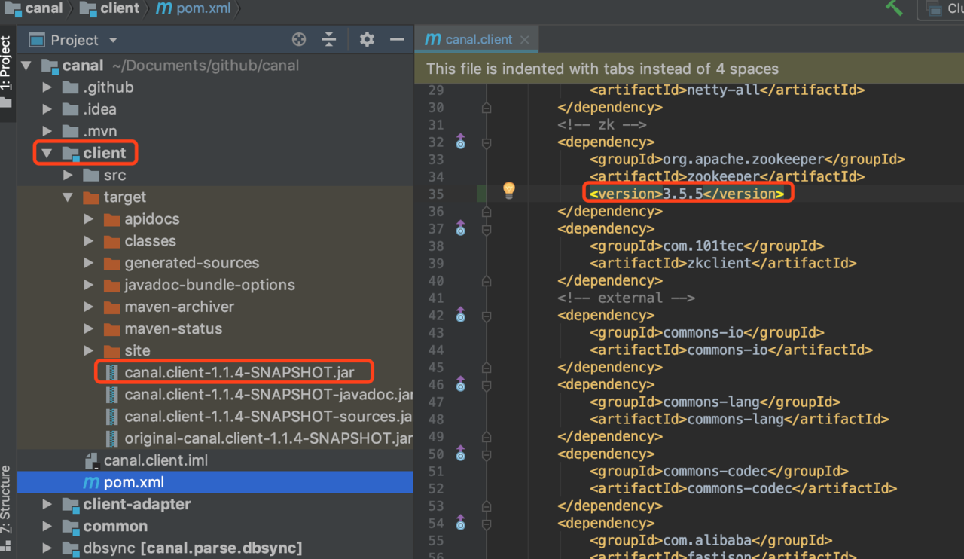964x559 pixels.
Task: Click gutter dependency marker on line 32
Action: pos(460,142)
